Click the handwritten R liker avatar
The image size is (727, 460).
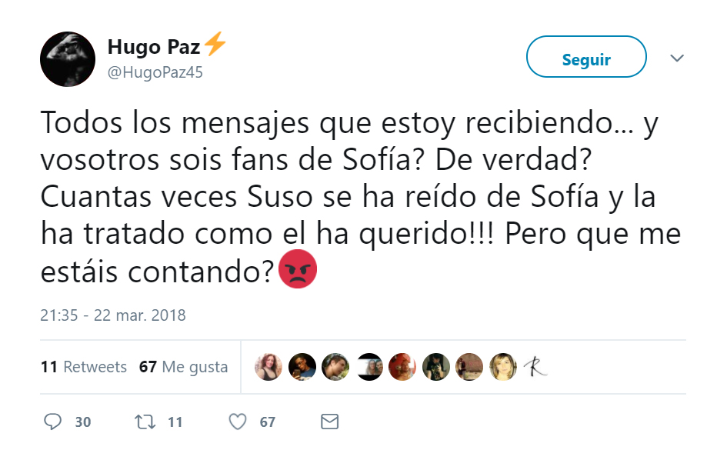535,367
